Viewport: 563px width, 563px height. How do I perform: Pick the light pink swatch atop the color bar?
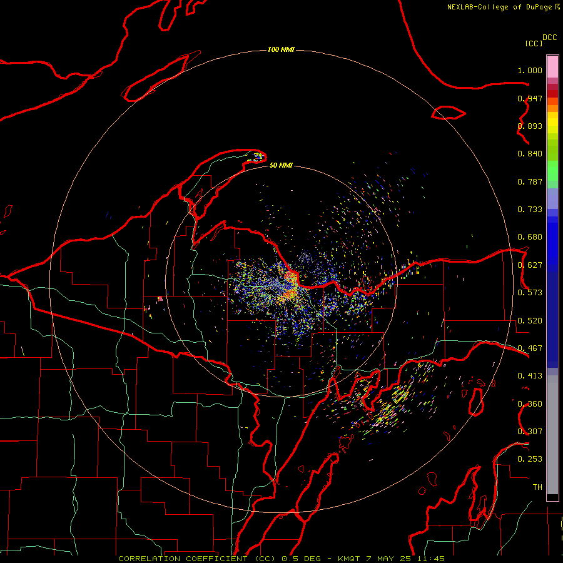(x=552, y=66)
